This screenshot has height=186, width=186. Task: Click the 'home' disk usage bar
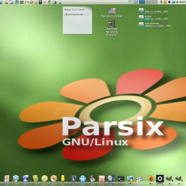[153, 20]
